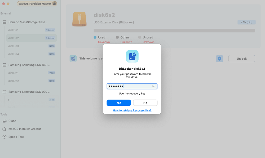Select Samsung Samsung SSD 860 disk entry
Image resolution: width=265 pixels, height=158 pixels.
coord(29,65)
